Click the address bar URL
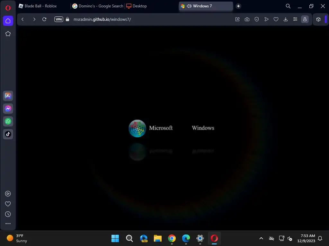 102,20
